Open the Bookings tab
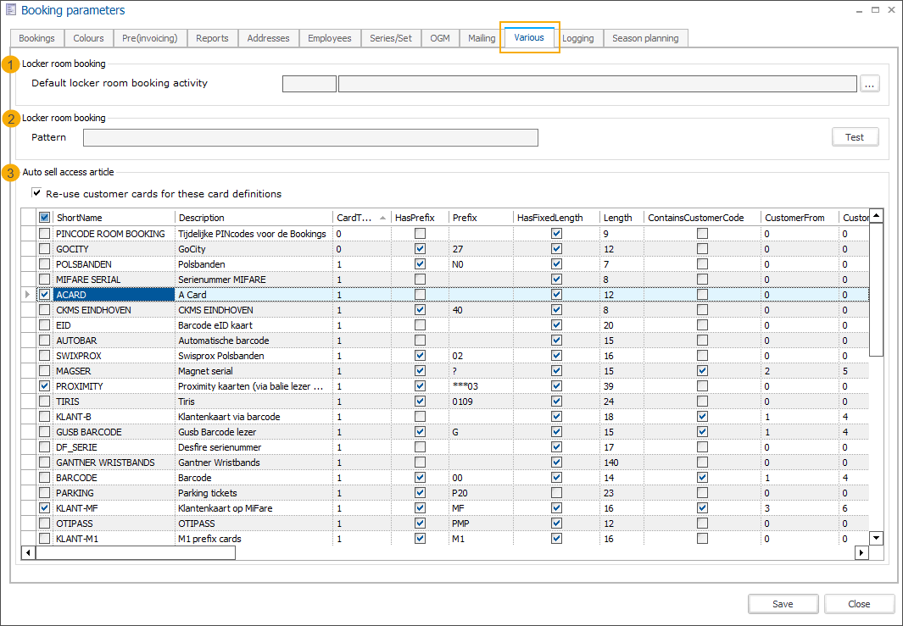 [36, 38]
